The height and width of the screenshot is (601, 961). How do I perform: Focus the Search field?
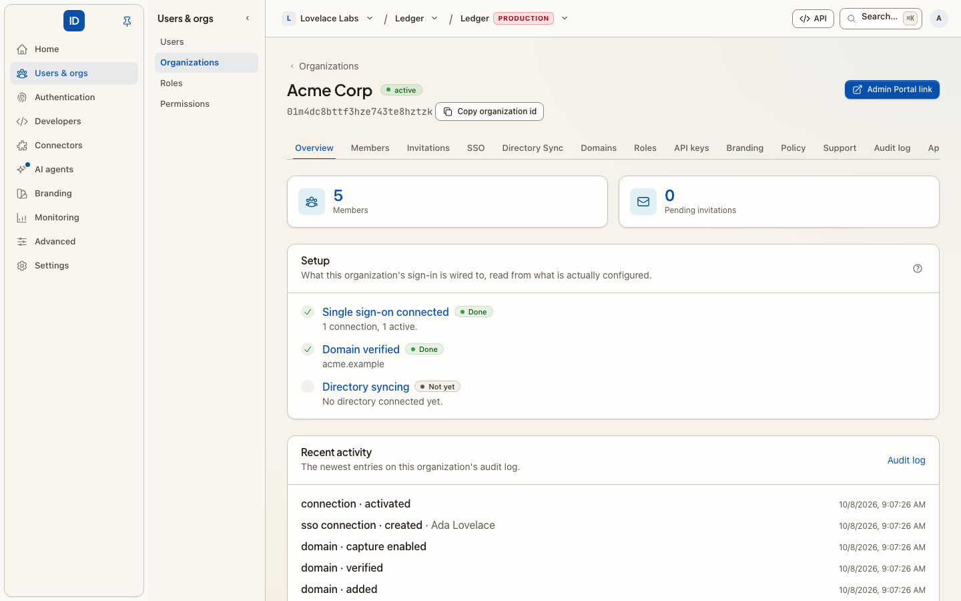click(x=880, y=19)
